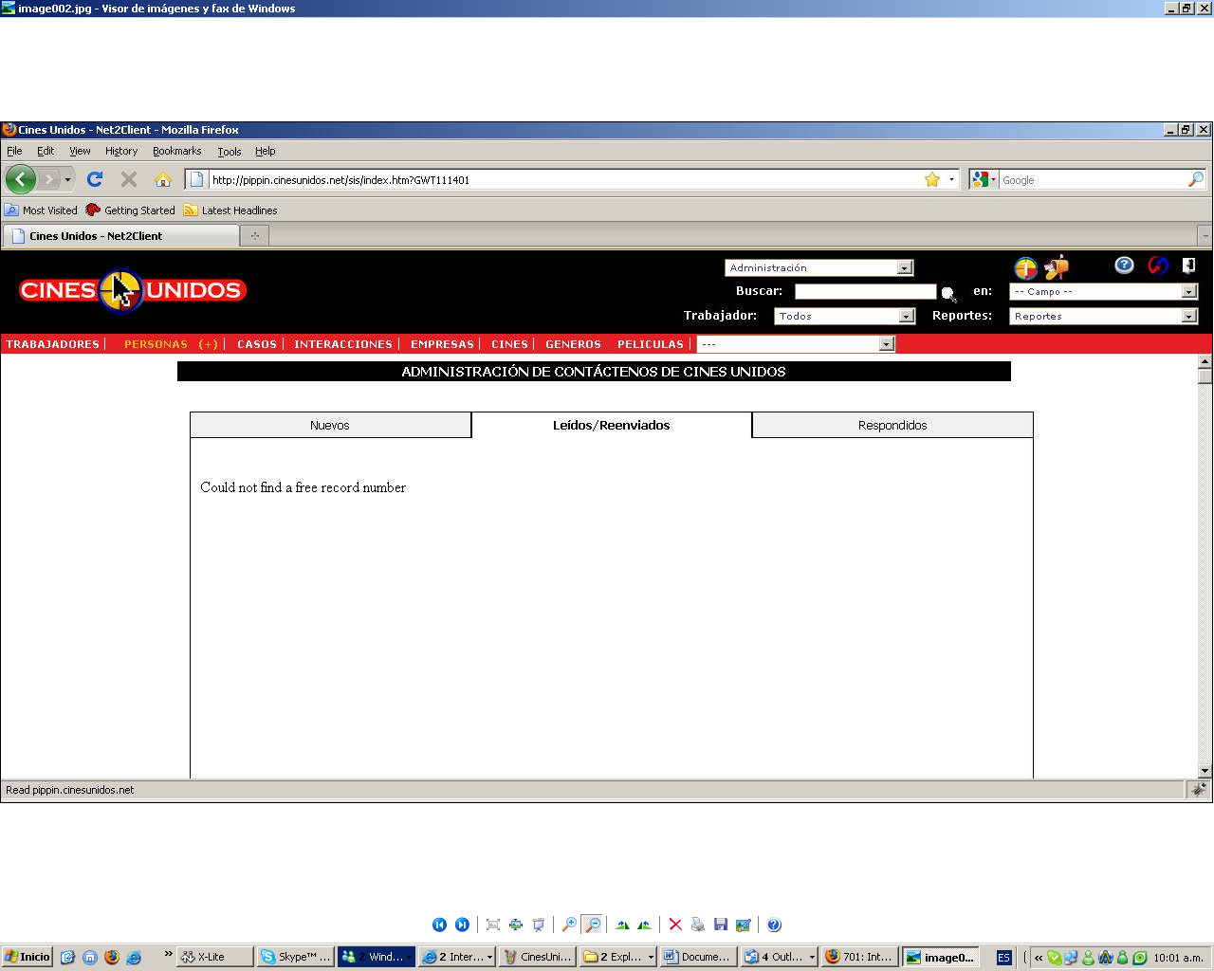Click the Firefox URL address field
Viewport: 1214px width, 971px height.
564,179
